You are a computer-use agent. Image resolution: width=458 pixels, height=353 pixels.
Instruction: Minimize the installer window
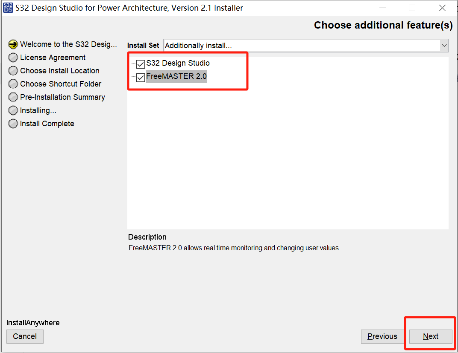coord(383,8)
